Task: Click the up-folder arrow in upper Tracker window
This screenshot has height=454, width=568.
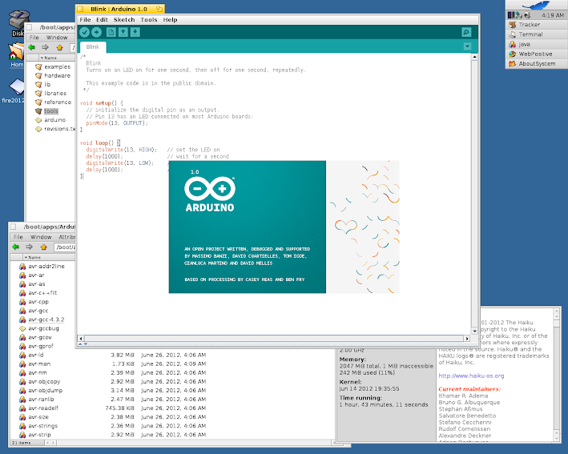Action: 60,47
